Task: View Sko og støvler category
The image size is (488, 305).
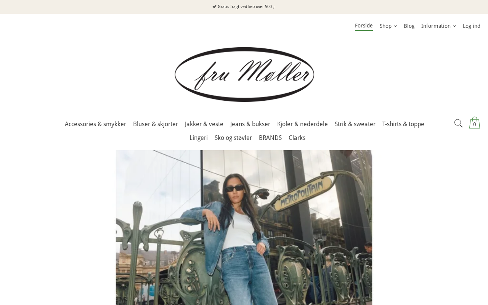Action: tap(233, 138)
